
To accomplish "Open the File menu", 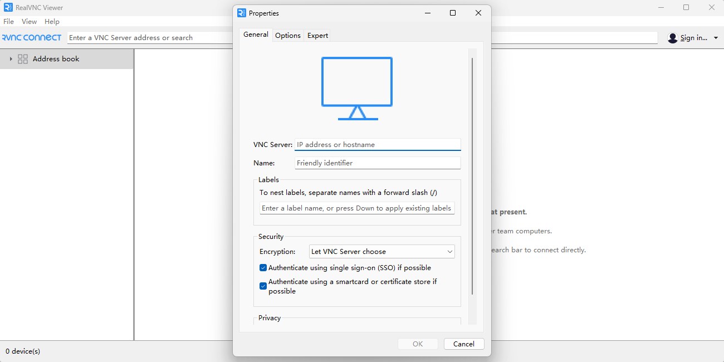I will 9,22.
